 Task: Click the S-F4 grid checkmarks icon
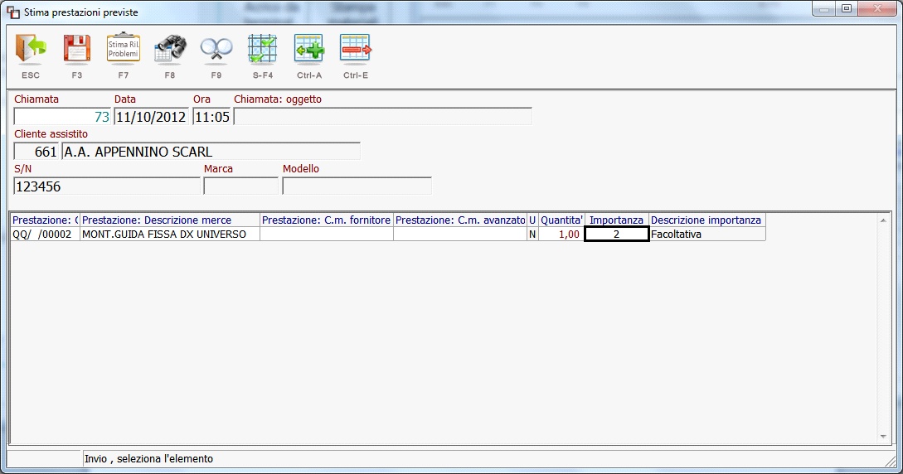[x=263, y=49]
